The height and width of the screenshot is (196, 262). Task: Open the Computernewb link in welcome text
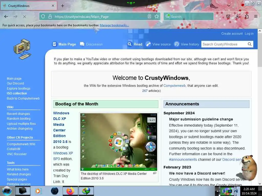pyautogui.click(x=174, y=86)
